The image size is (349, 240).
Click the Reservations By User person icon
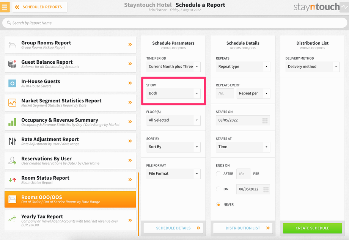pos(12,160)
